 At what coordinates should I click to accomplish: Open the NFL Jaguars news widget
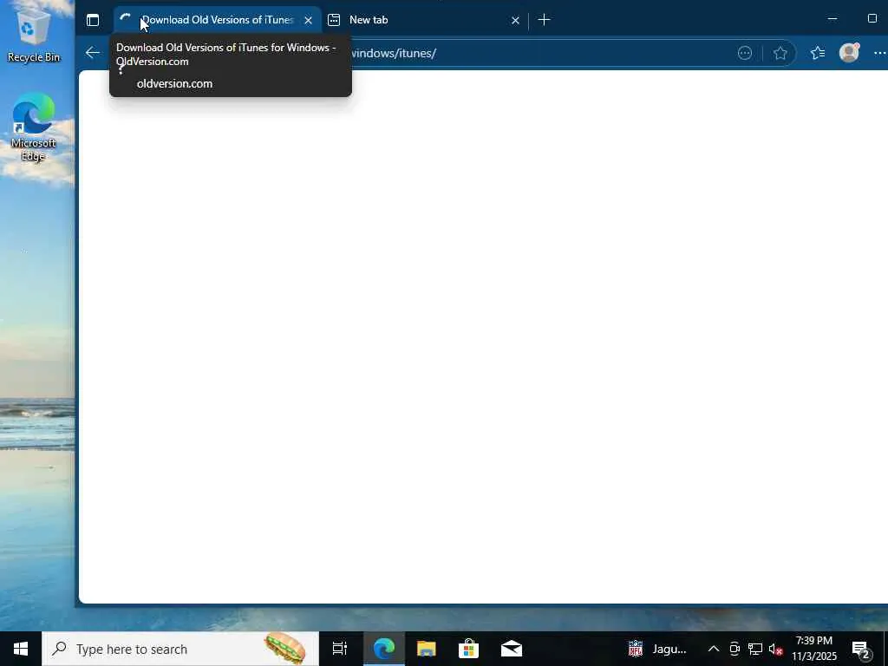pyautogui.click(x=658, y=649)
